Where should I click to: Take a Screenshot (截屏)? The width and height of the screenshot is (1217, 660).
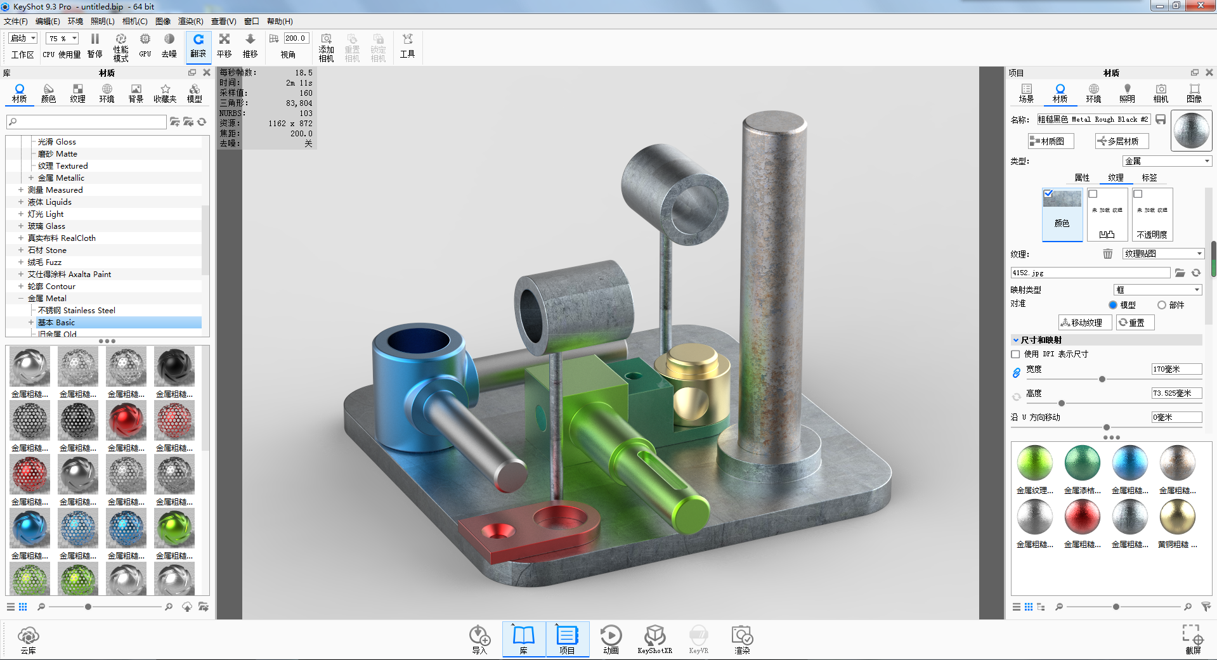click(1193, 640)
